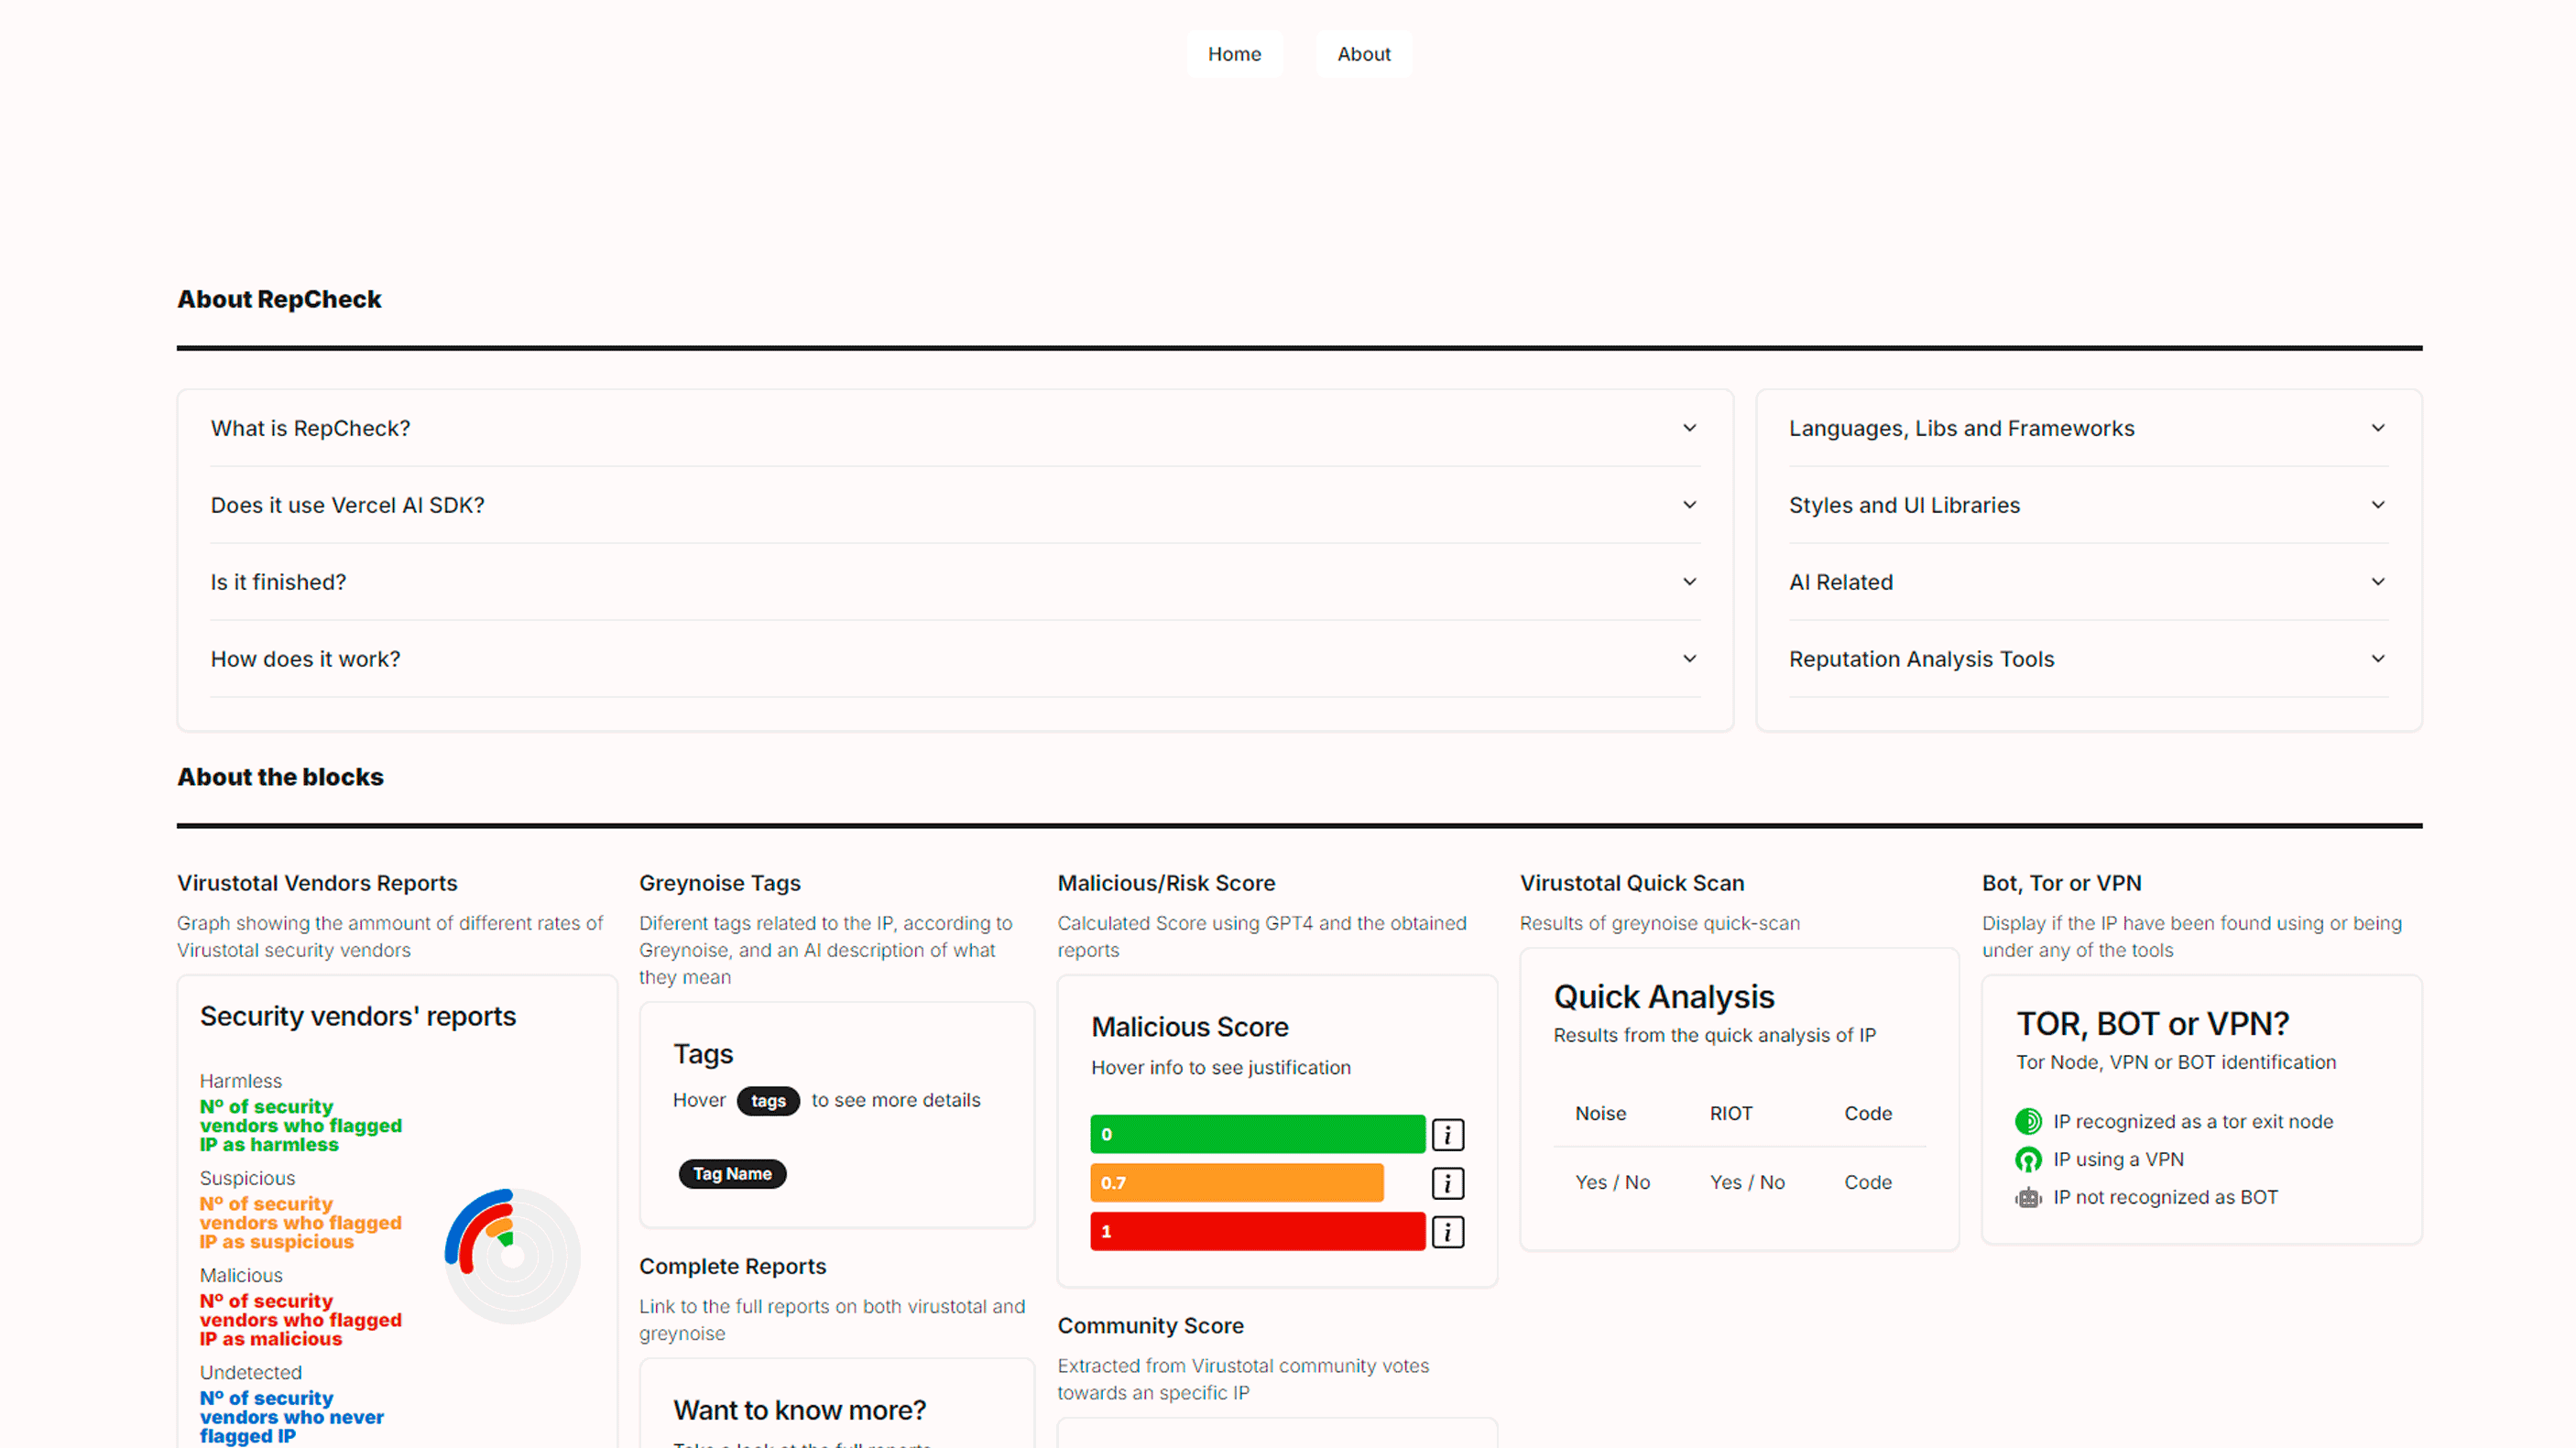This screenshot has width=2576, height=1448.
Task: Click the info icon beside score 0 bar
Action: [1447, 1135]
